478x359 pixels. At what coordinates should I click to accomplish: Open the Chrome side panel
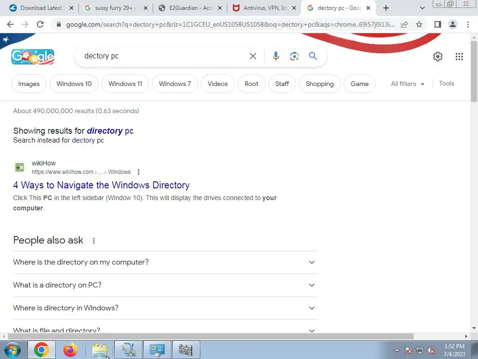click(x=438, y=24)
